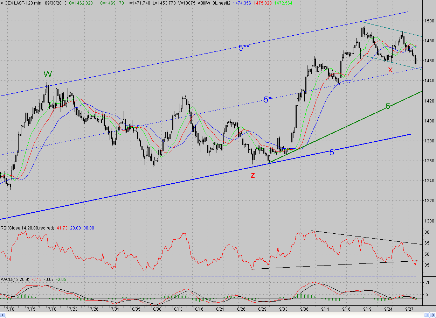
Task: Click the 1500 price axis level
Action: [429, 21]
